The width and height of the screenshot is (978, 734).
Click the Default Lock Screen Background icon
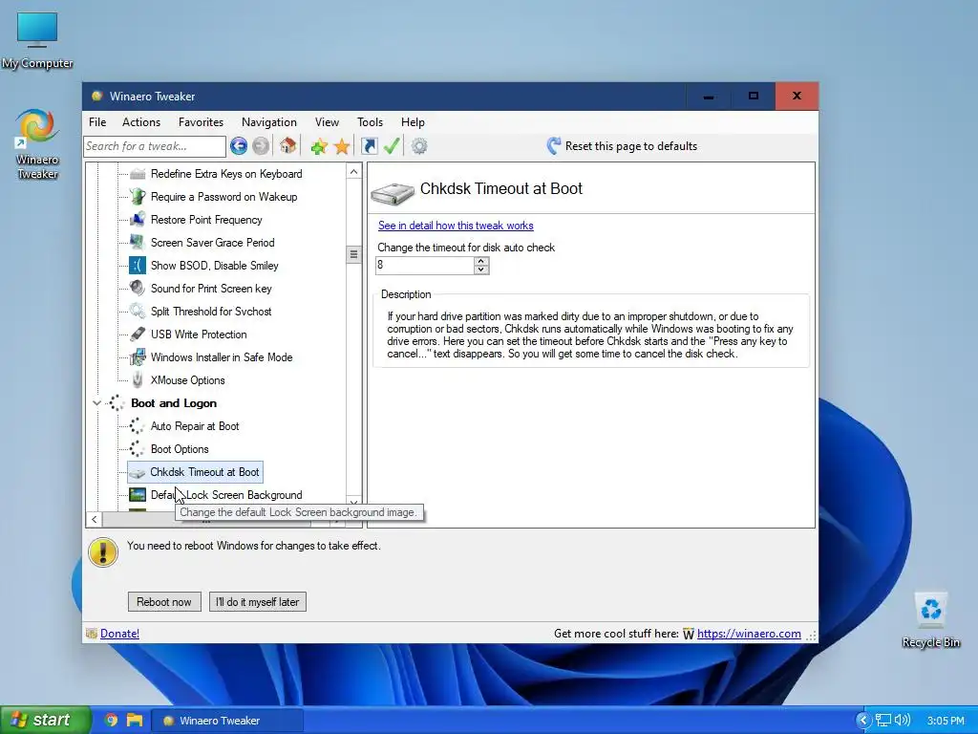tap(138, 495)
